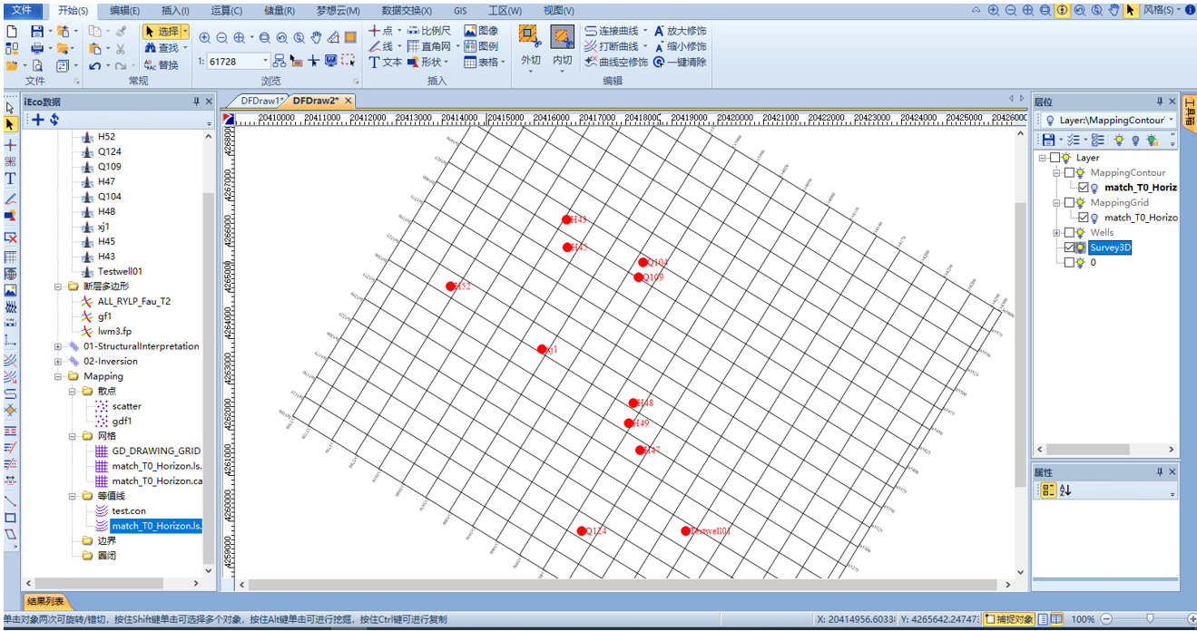Click the zoom slider in status bar
The height and width of the screenshot is (631, 1197).
pyautogui.click(x=1149, y=619)
